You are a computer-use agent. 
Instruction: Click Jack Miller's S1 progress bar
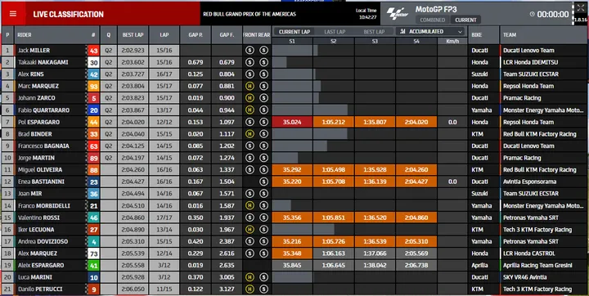[x=294, y=50]
